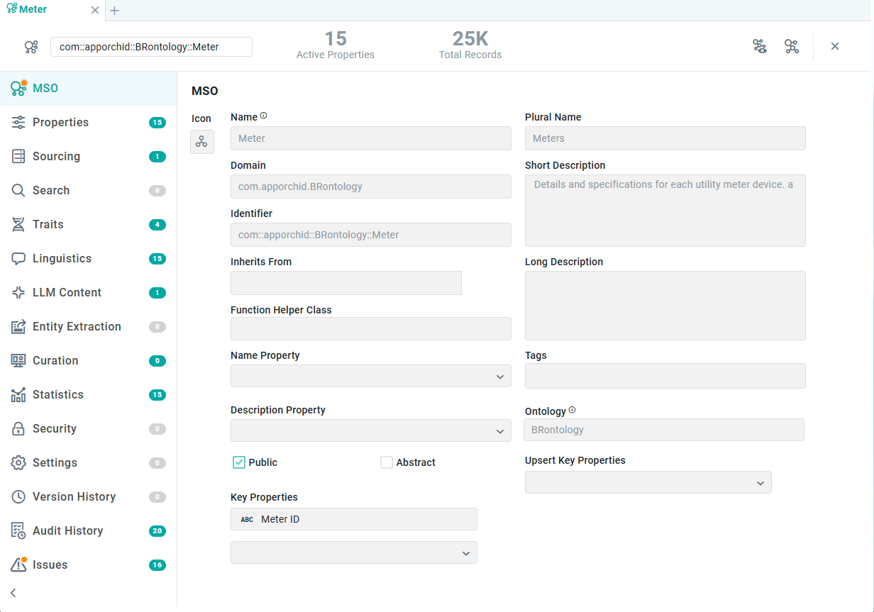Click the Tags input field

click(x=665, y=376)
